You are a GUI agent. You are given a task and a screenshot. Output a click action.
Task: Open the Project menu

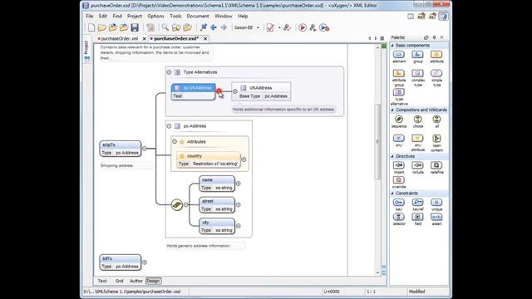tap(135, 16)
